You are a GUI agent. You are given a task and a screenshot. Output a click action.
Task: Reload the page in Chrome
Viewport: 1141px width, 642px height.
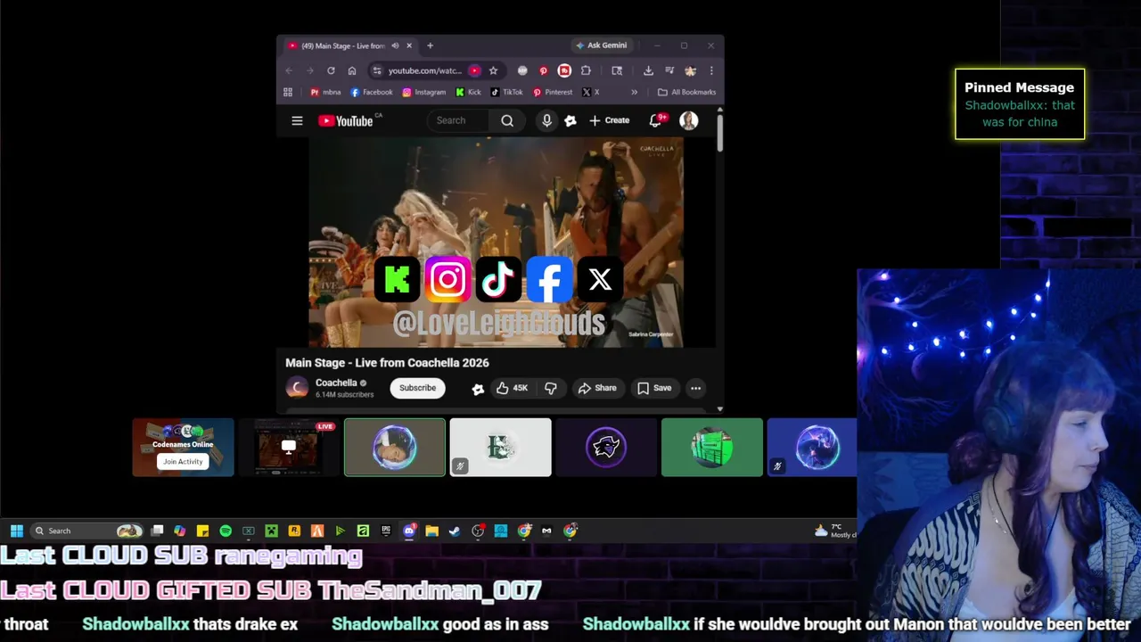tap(331, 70)
